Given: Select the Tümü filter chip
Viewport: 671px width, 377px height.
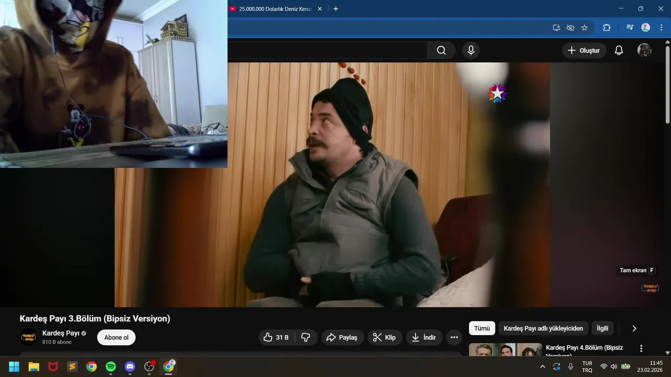Looking at the screenshot, I should pos(482,328).
